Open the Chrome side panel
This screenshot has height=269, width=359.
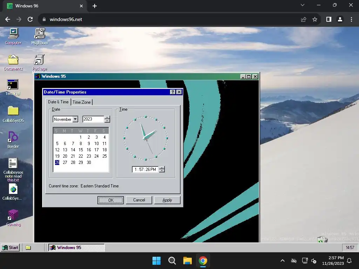click(x=329, y=20)
